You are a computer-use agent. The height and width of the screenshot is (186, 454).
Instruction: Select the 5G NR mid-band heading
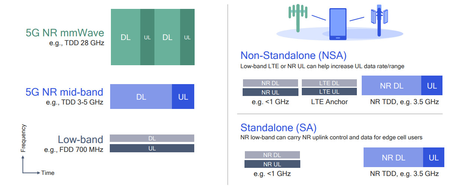(x=64, y=92)
